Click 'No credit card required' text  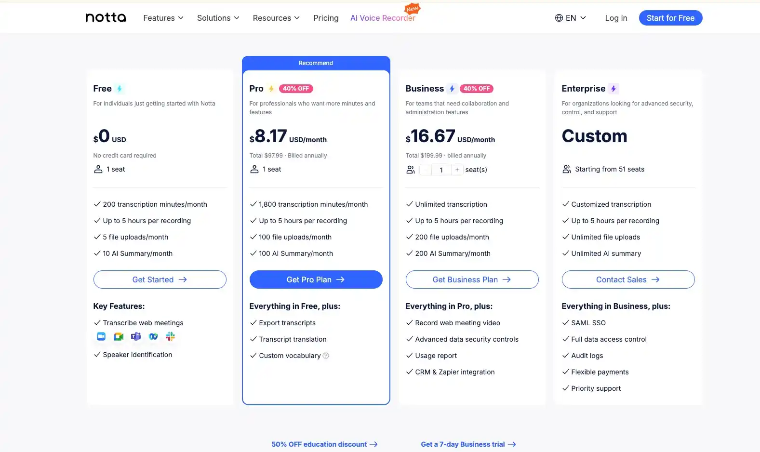(125, 156)
